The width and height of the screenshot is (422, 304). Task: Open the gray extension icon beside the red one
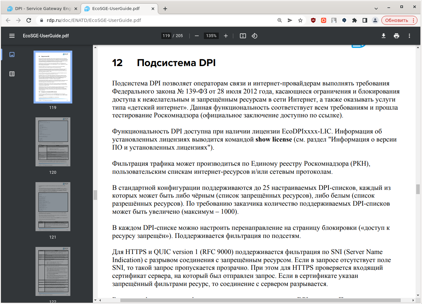click(x=334, y=20)
